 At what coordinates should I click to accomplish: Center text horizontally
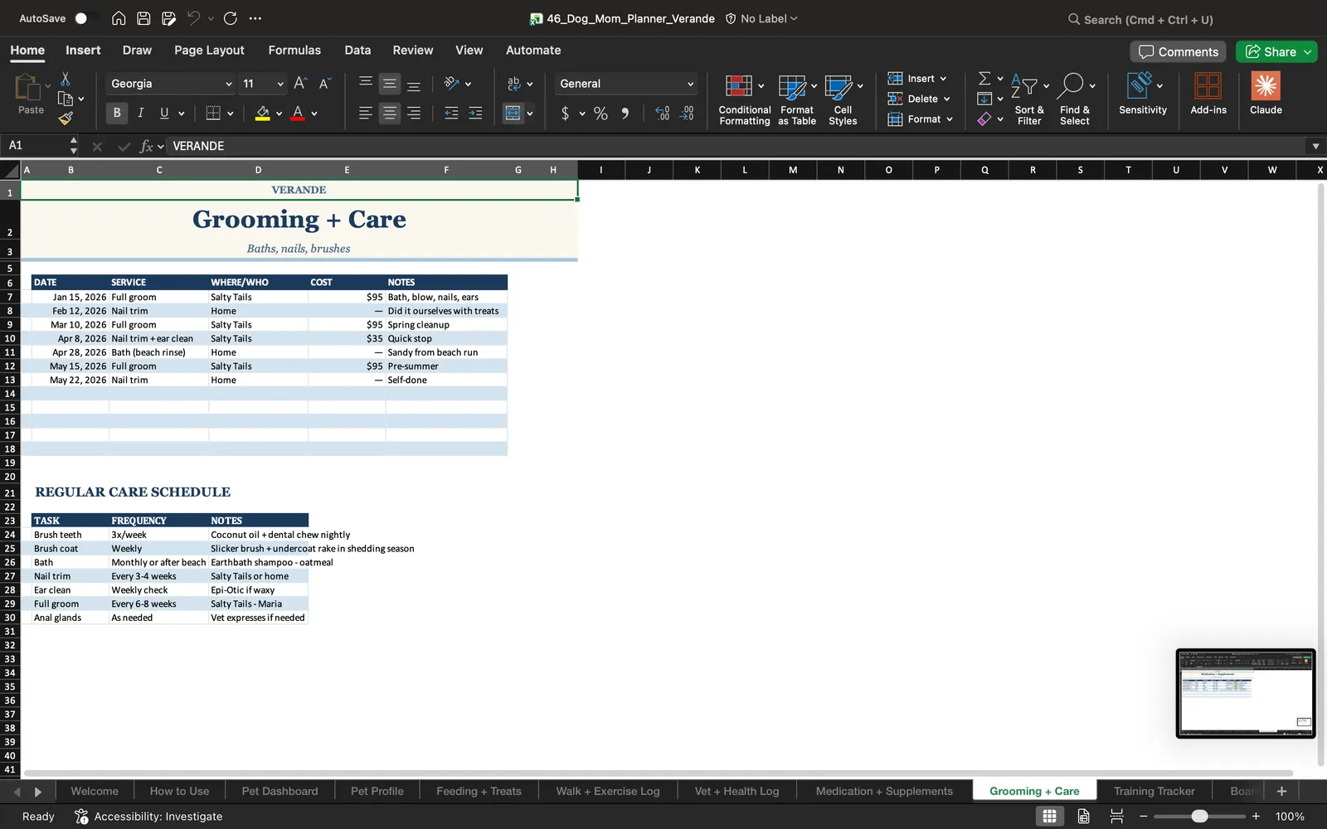click(x=389, y=113)
